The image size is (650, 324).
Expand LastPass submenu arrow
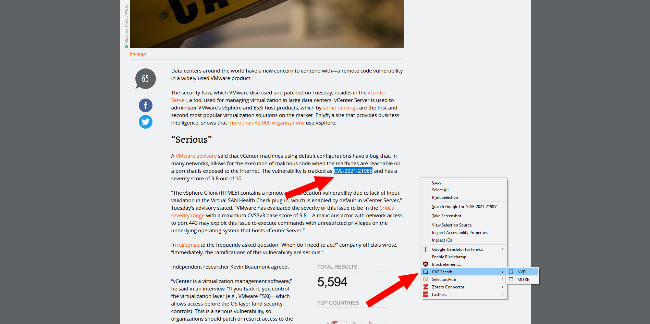click(x=502, y=295)
